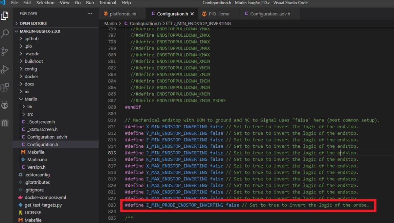Expand the .pio folder

point(56,46)
